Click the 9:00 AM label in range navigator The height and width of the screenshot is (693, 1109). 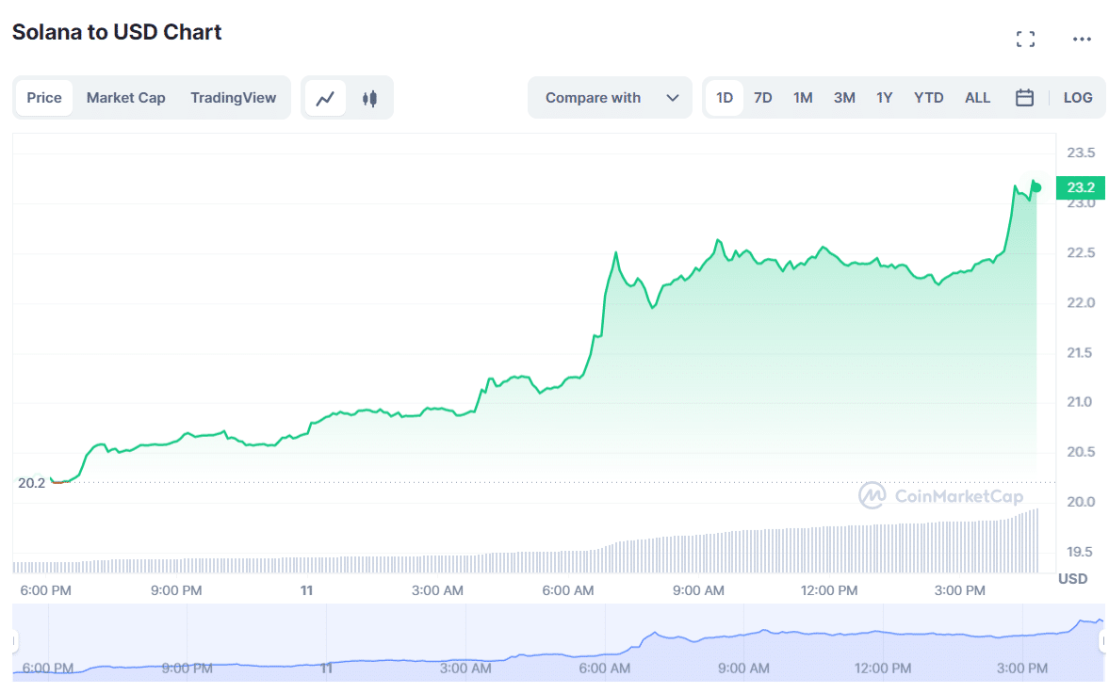[743, 669]
